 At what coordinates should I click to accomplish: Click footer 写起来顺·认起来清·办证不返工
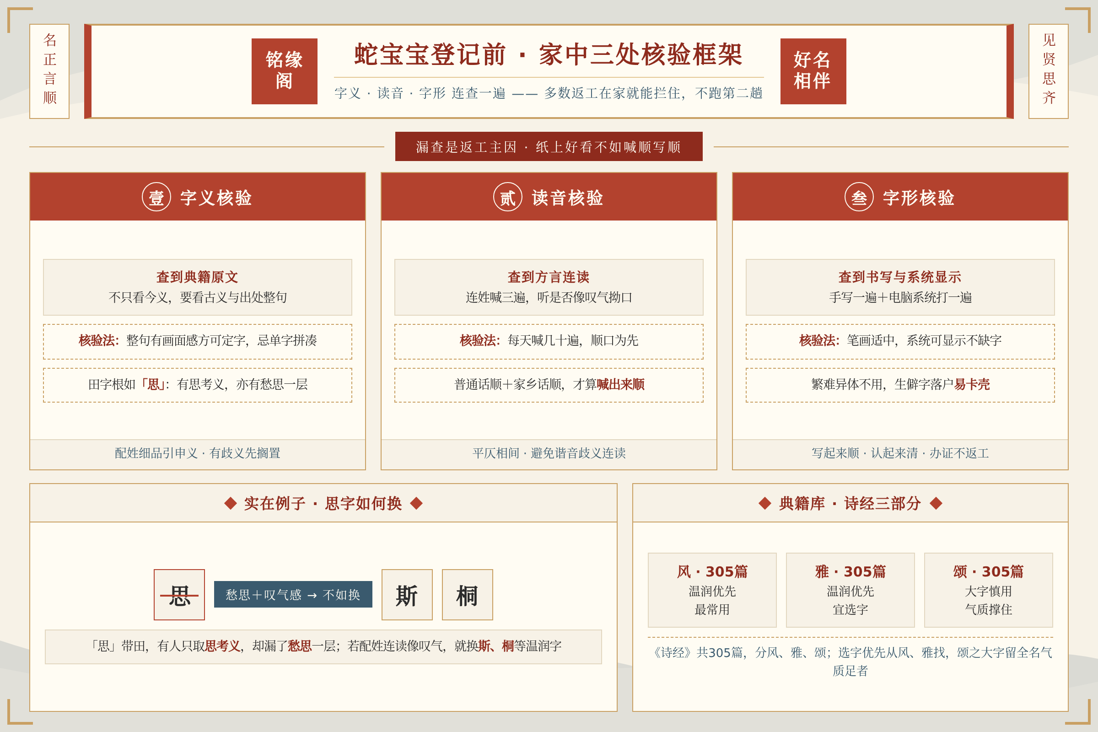[900, 453]
